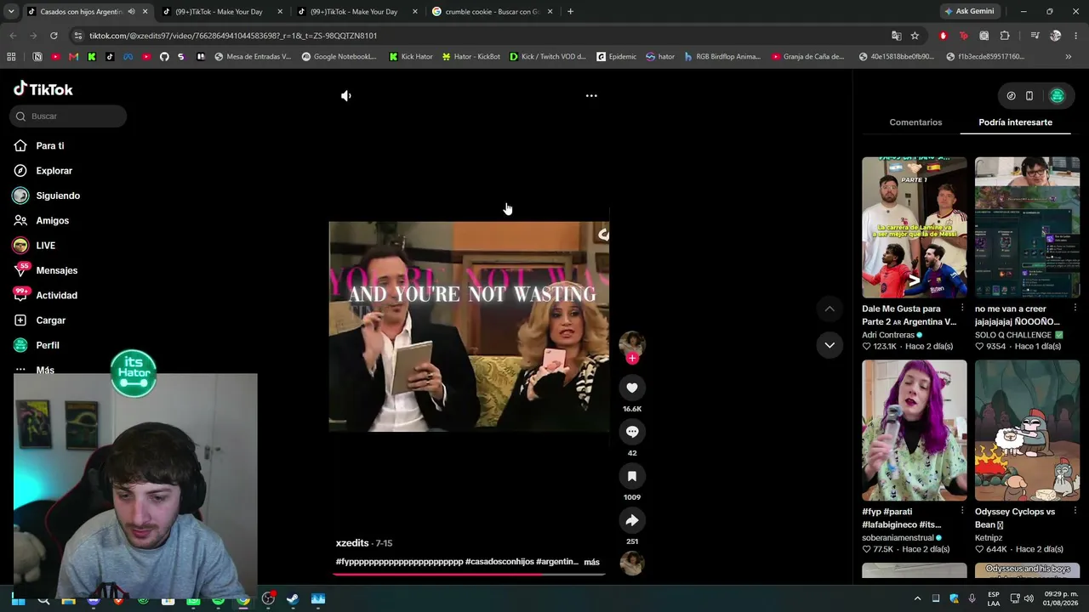Open the Kick Hator bookmark
Viewport: 1089px width, 612px height.
click(x=411, y=57)
